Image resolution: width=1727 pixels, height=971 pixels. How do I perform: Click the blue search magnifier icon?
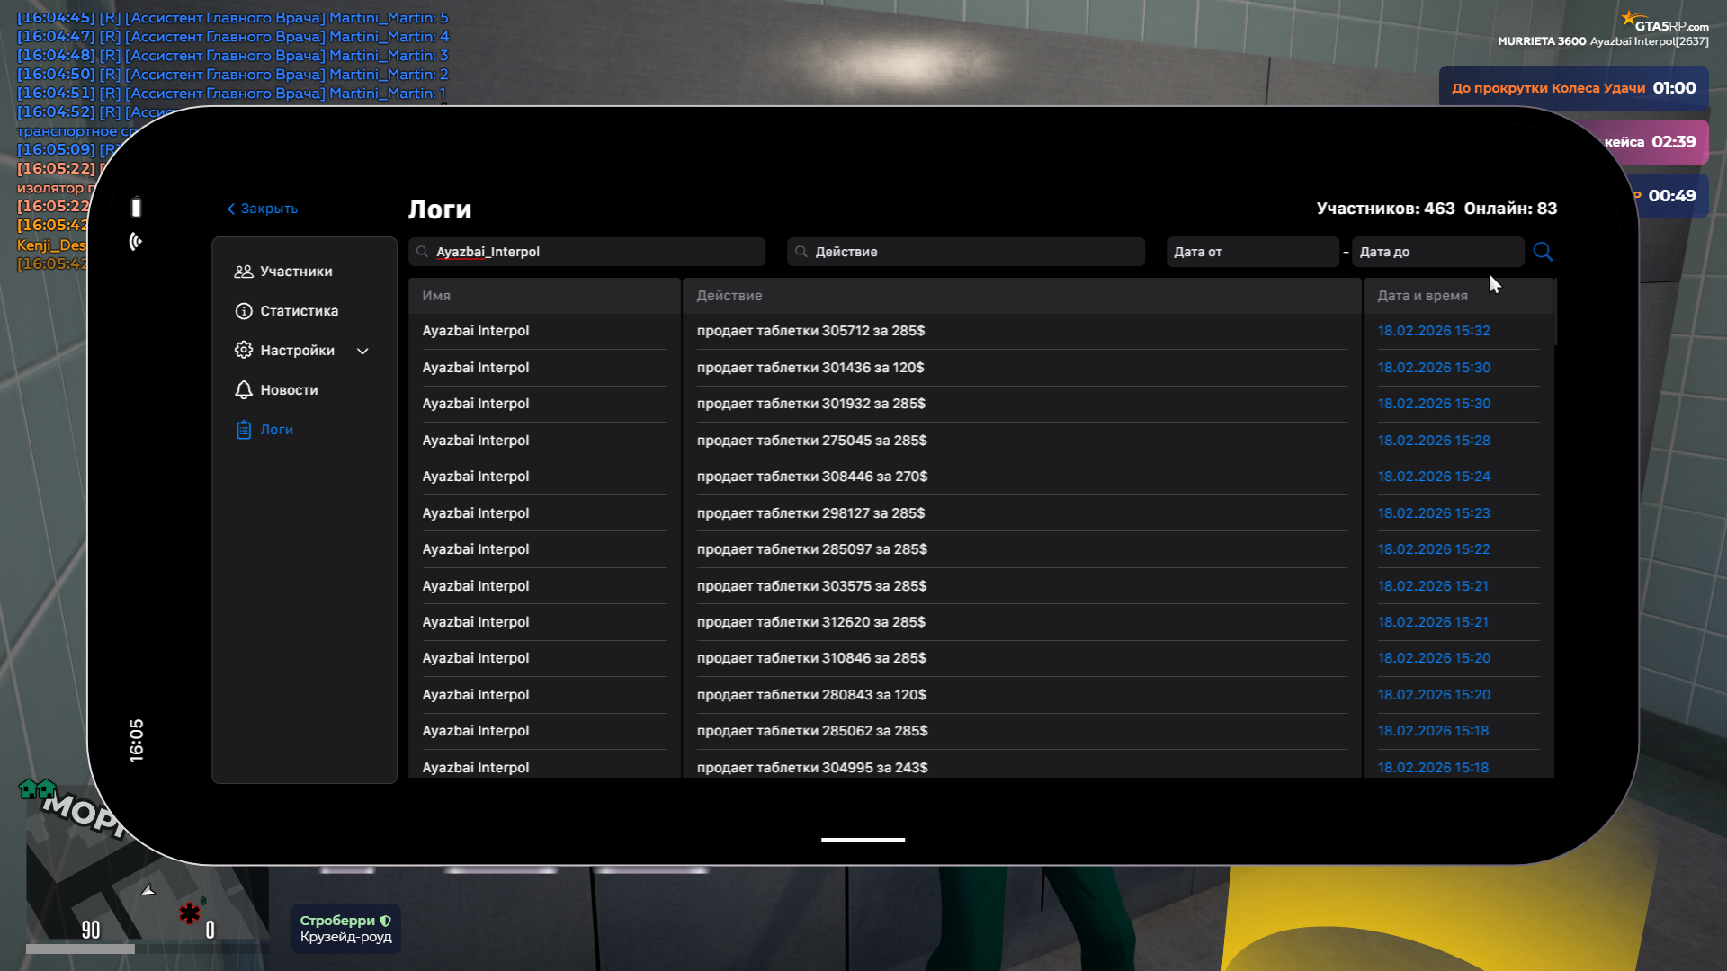(1543, 252)
